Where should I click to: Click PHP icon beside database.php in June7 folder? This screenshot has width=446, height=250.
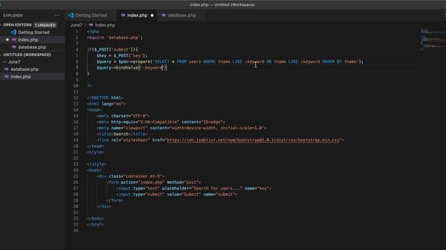point(6,69)
